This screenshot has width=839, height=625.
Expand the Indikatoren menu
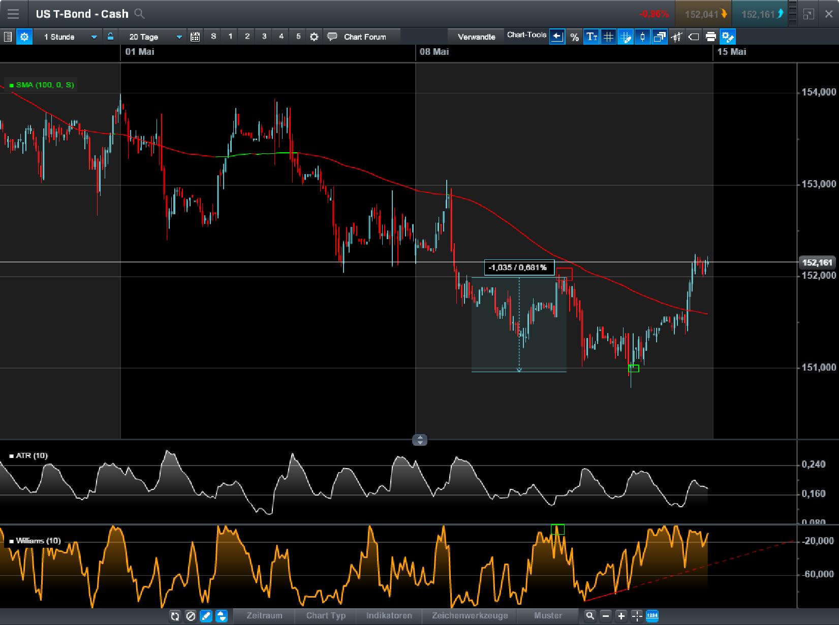(x=389, y=615)
